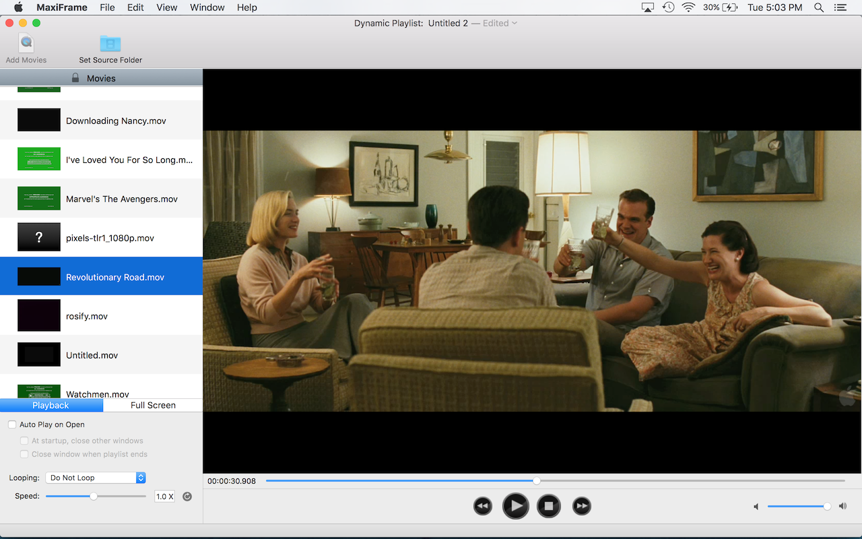Viewport: 862px width, 539px height.
Task: Open the Help menu
Action: tap(247, 7)
